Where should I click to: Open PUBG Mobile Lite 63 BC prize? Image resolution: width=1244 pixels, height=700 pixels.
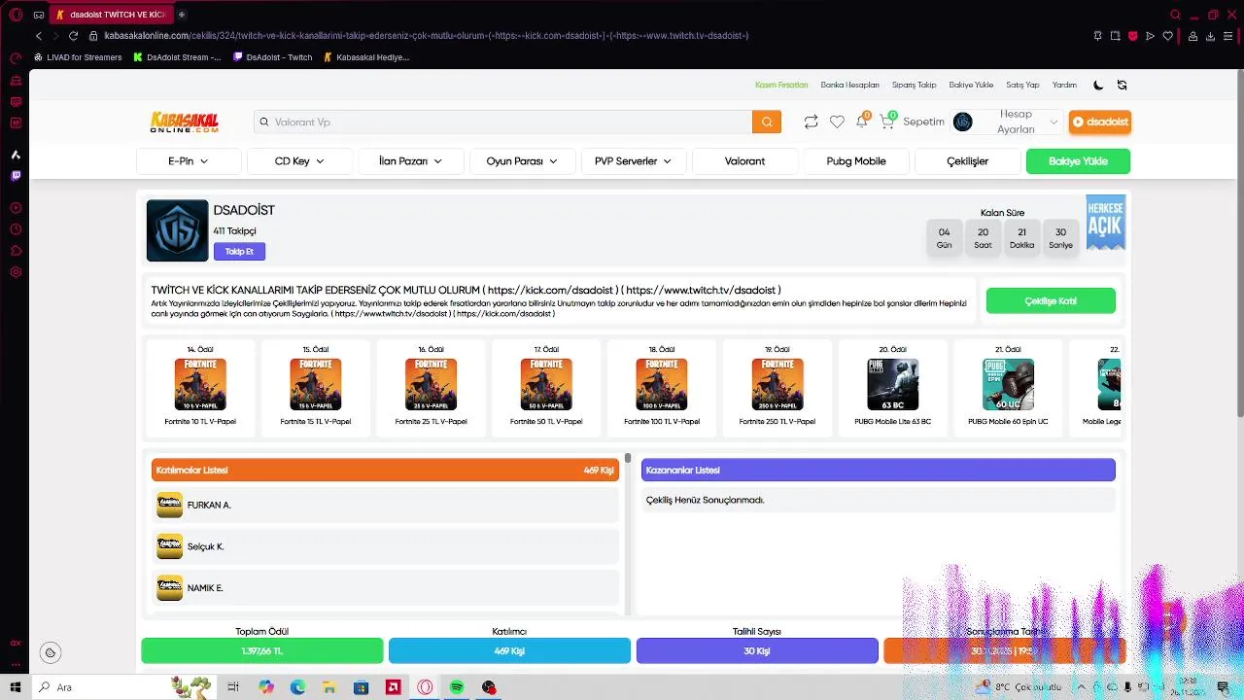coord(892,387)
